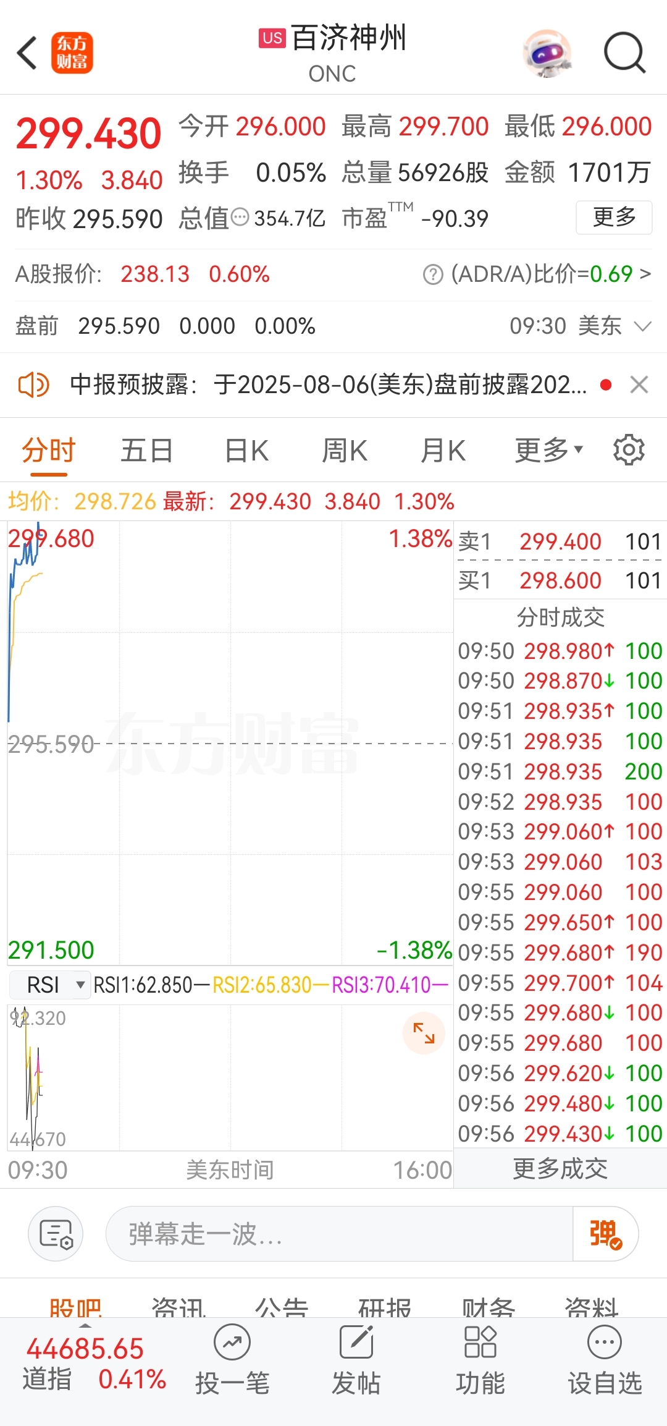Open the 资讯 tab
This screenshot has width=667, height=1426.
coord(178,1307)
